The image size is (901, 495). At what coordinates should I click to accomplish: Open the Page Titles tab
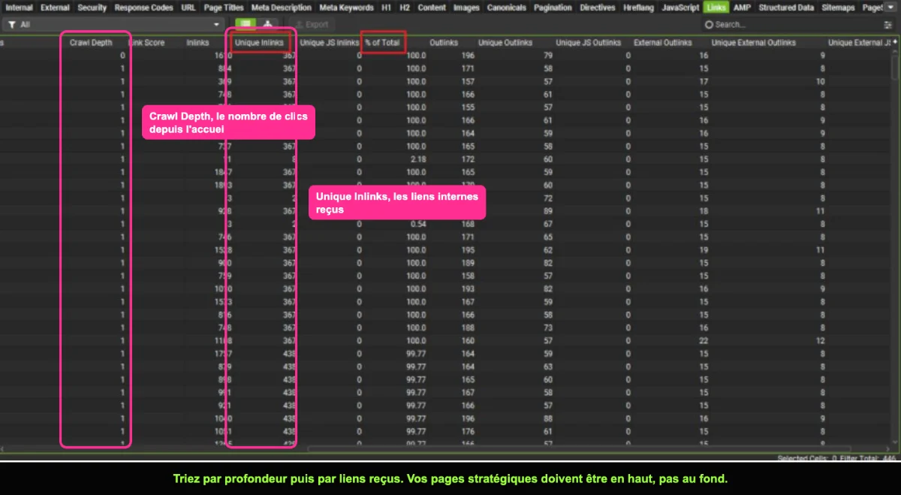224,8
